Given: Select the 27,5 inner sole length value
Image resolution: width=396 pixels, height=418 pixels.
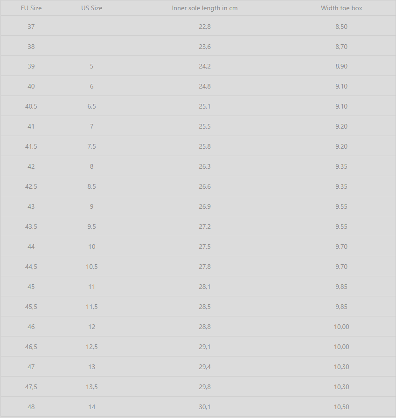Looking at the screenshot, I should 205,247.
